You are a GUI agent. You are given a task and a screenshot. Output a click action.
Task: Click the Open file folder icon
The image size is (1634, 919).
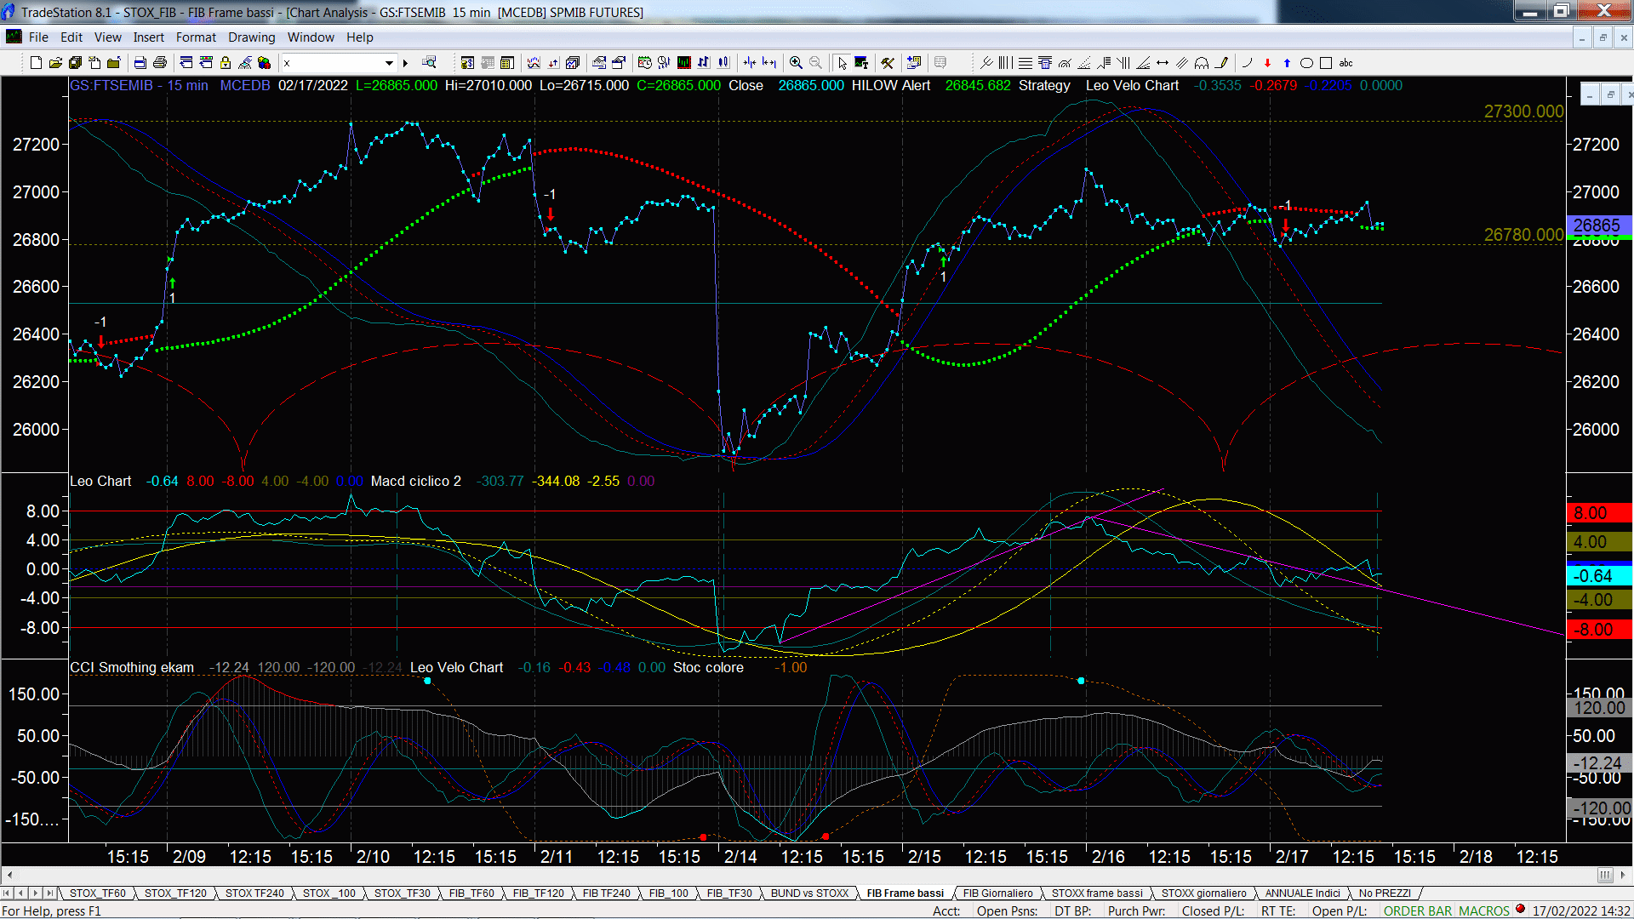tap(55, 63)
